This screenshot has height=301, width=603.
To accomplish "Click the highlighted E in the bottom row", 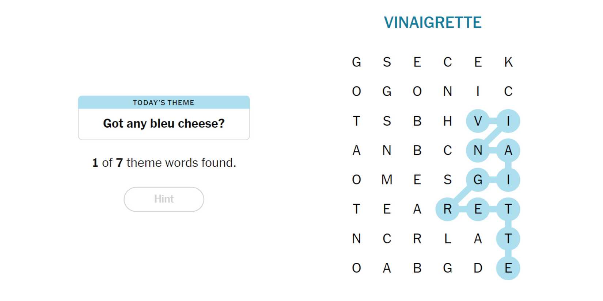I will point(508,268).
